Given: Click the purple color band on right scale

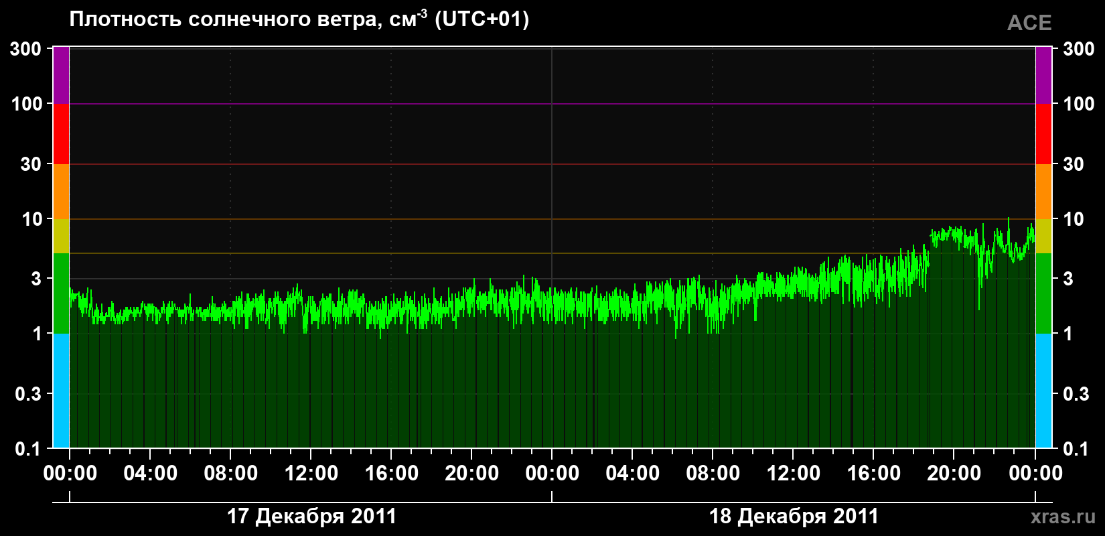Looking at the screenshot, I should [1043, 75].
